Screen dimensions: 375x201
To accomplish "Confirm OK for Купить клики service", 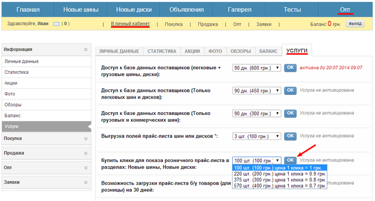I will (x=290, y=160).
